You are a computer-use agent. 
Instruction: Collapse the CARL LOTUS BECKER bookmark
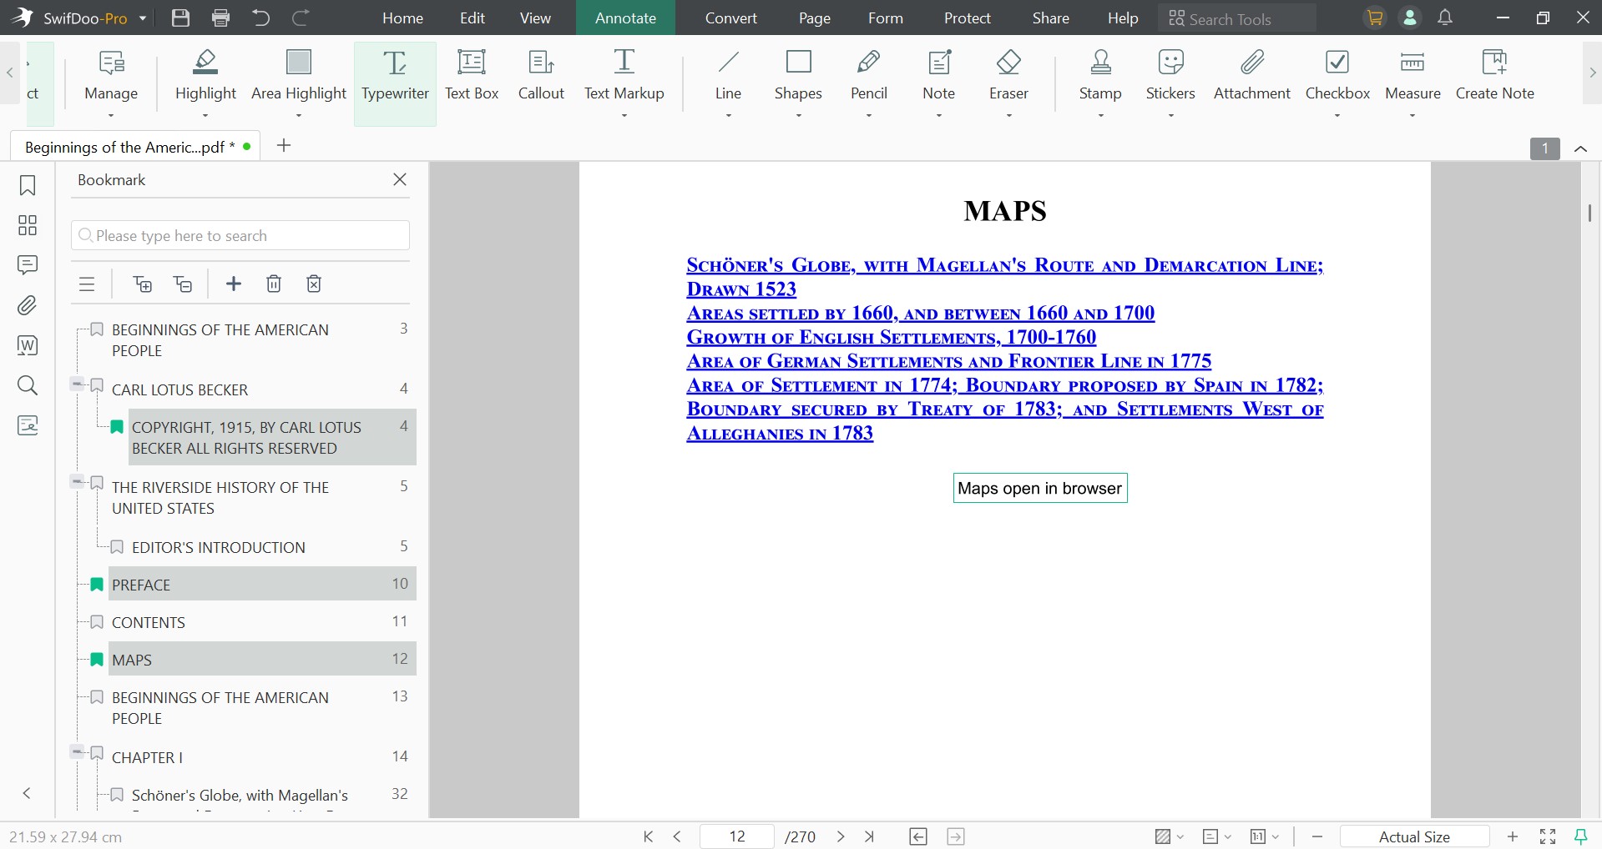click(77, 384)
